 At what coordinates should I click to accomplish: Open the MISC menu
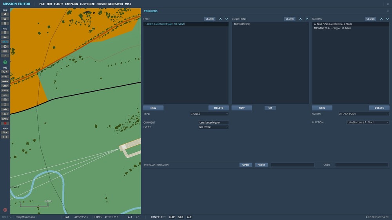[x=128, y=4]
